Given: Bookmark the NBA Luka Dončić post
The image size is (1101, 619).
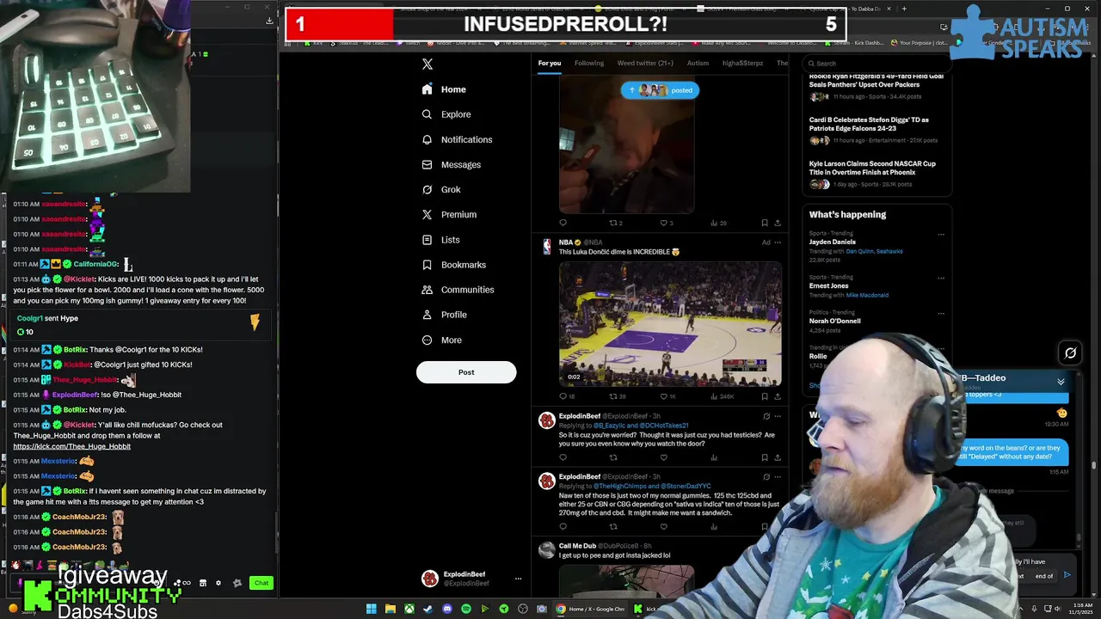Looking at the screenshot, I should click(765, 396).
